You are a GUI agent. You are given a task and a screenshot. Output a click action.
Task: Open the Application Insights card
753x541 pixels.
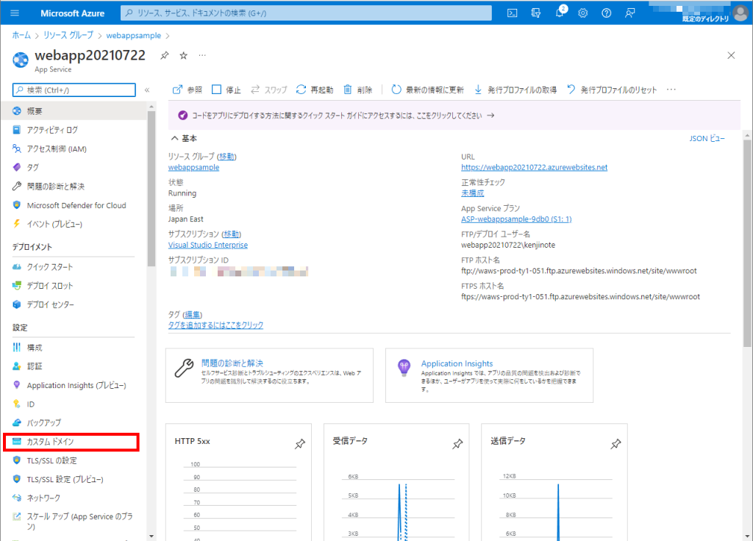[489, 376]
